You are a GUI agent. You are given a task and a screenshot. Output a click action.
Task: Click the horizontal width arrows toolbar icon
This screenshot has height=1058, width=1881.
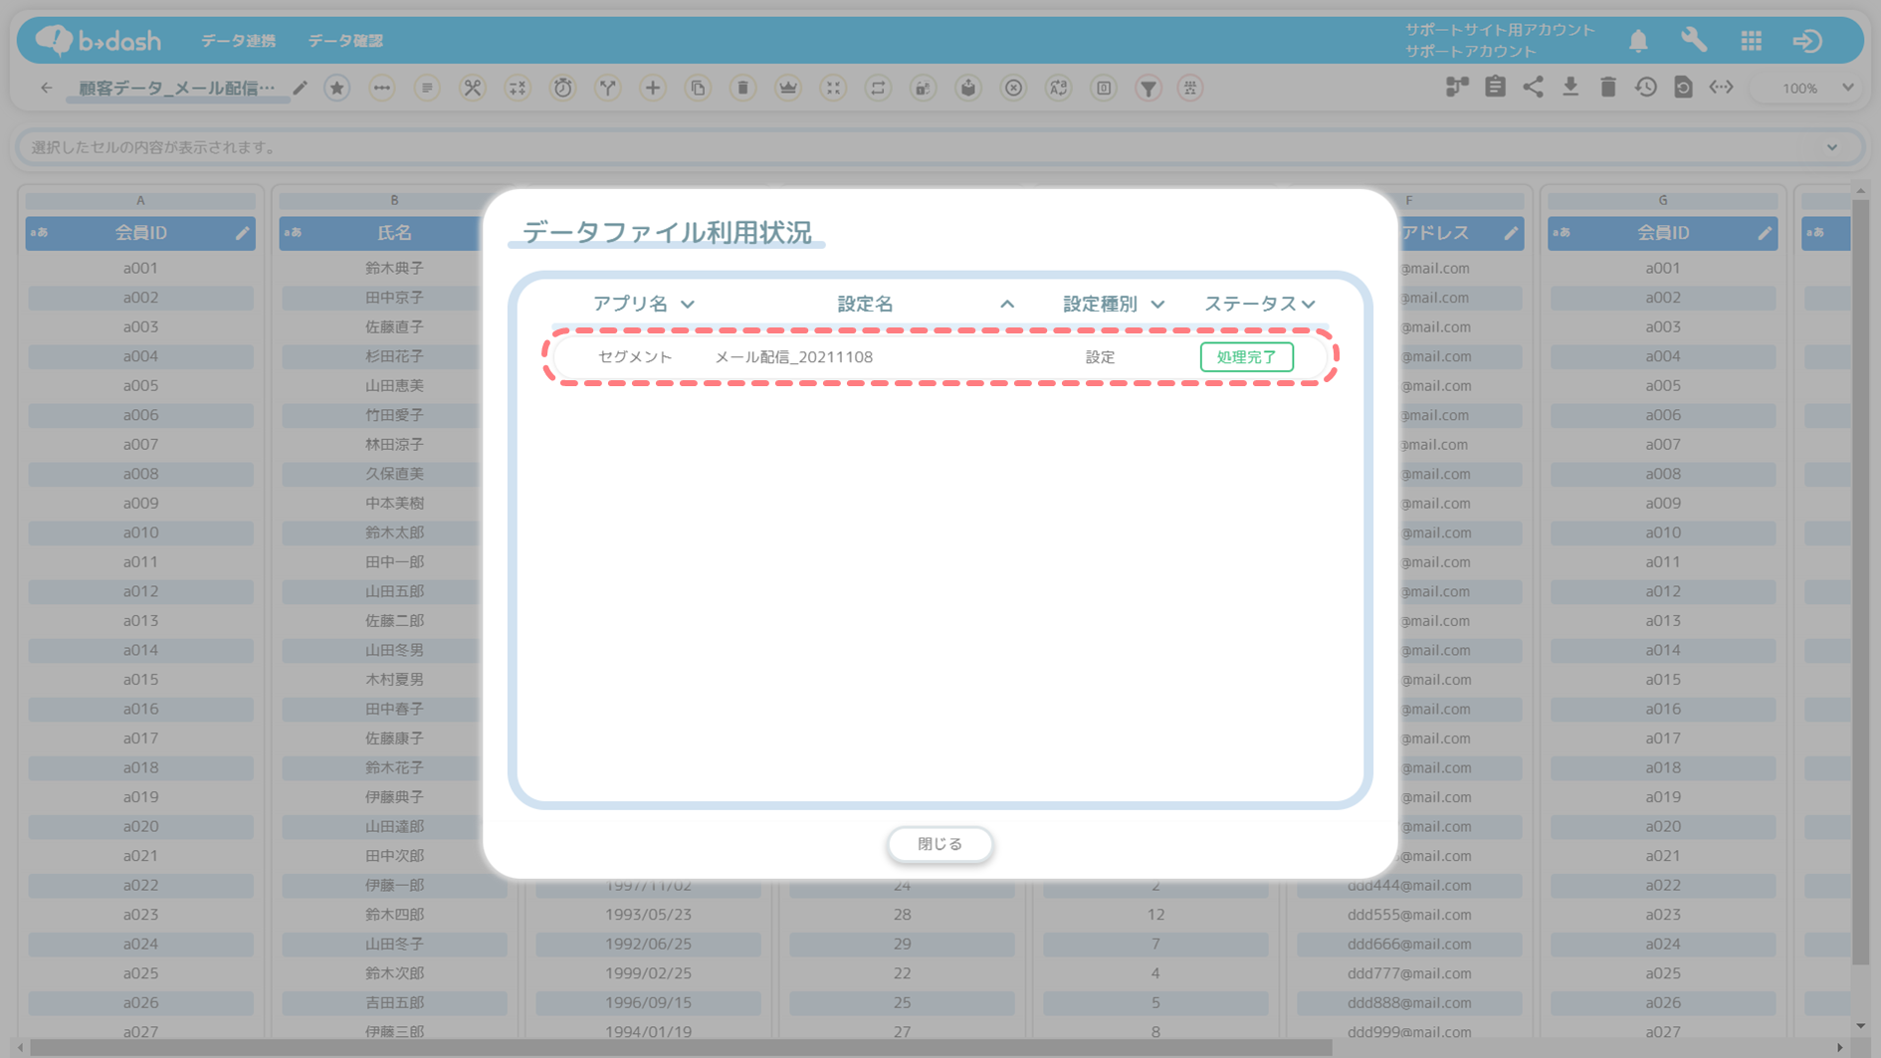click(x=382, y=88)
